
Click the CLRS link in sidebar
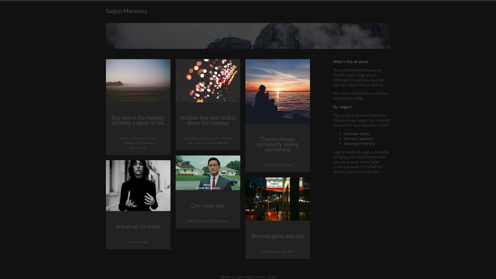coord(358,99)
